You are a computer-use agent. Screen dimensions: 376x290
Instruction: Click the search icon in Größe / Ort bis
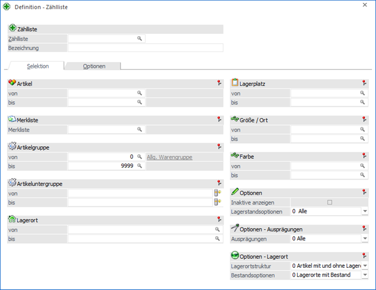(x=363, y=139)
